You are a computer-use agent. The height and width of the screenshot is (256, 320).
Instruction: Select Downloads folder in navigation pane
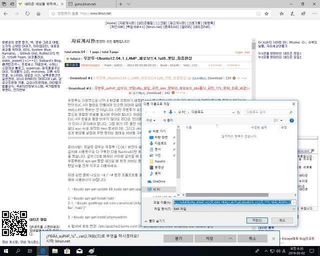(158, 143)
